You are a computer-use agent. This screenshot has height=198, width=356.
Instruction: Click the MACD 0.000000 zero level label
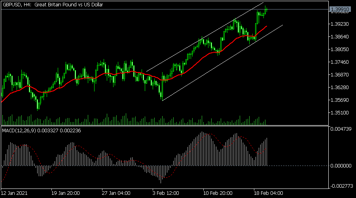(340, 166)
